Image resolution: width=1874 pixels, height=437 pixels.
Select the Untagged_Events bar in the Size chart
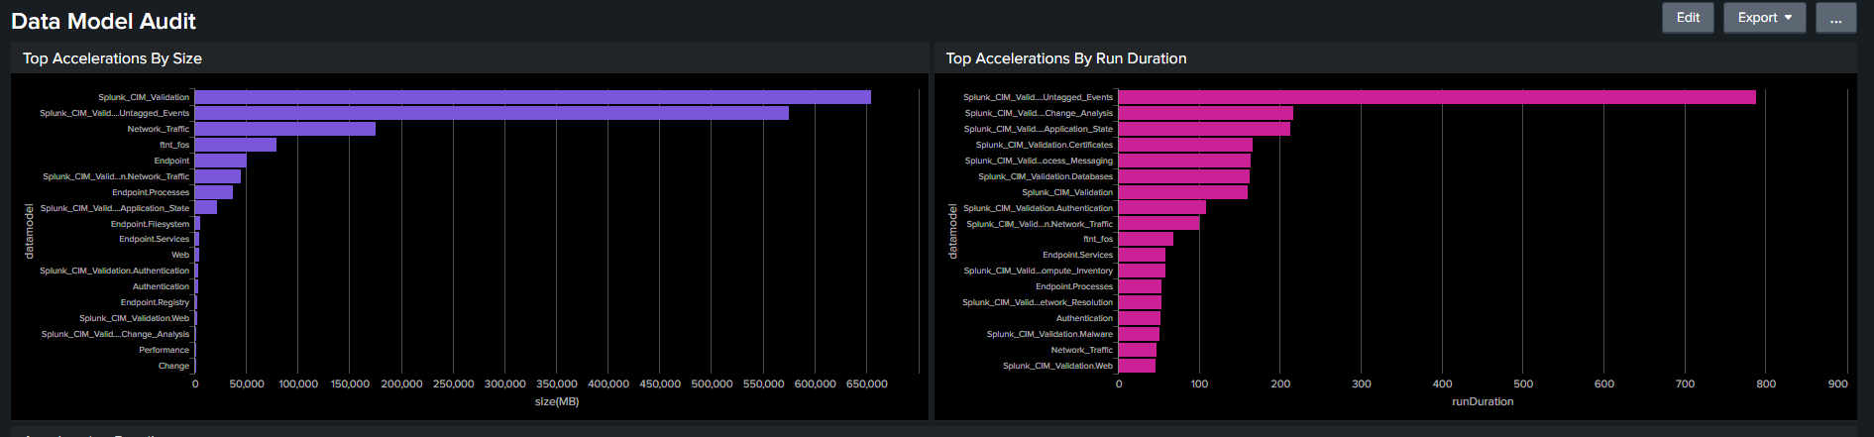(492, 113)
